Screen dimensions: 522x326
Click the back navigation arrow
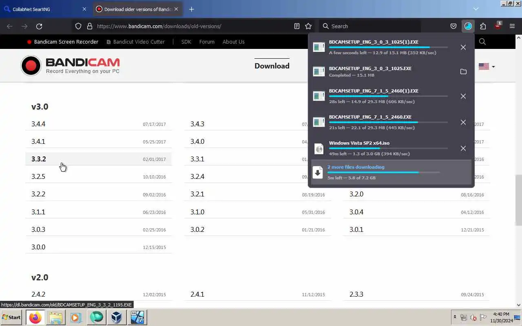point(10,26)
